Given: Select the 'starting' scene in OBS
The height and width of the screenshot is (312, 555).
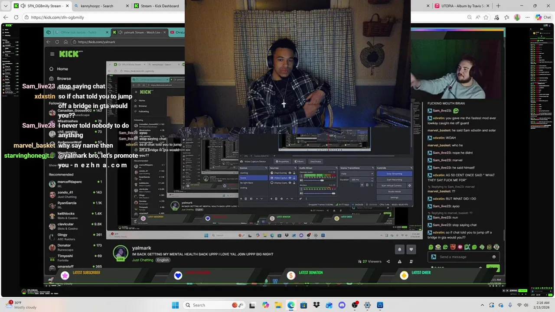Looking at the screenshot, I should tap(253, 173).
